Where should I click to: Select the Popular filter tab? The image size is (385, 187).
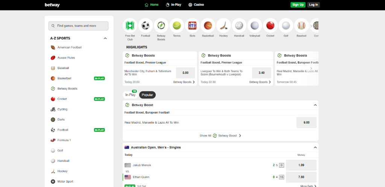point(147,95)
